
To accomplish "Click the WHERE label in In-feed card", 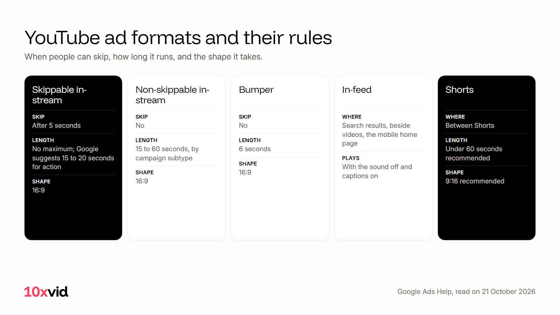I will (x=352, y=117).
